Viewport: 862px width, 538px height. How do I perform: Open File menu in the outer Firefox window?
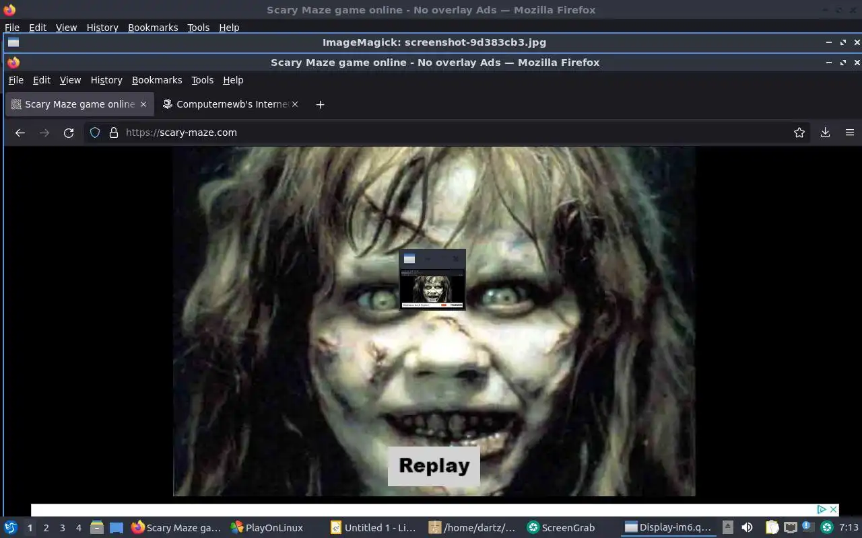point(12,28)
